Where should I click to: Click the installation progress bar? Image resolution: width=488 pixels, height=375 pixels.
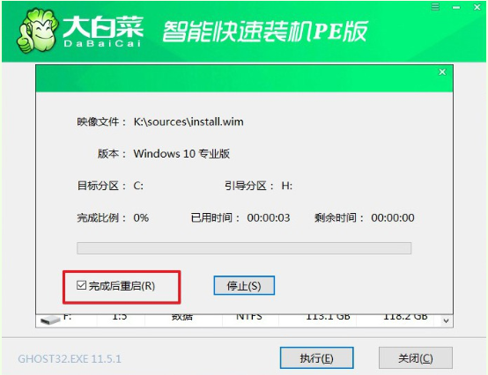point(244,248)
